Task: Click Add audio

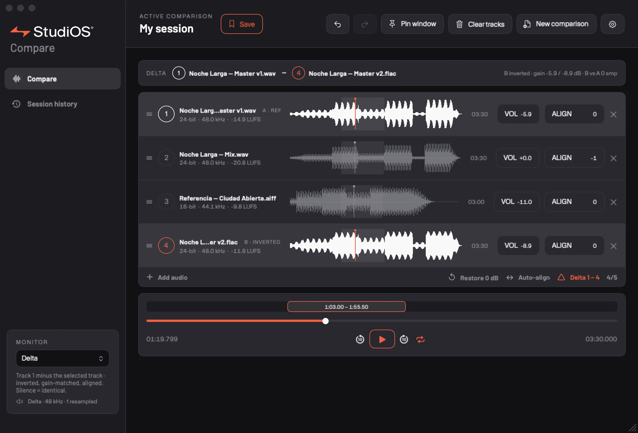Action: click(x=167, y=277)
